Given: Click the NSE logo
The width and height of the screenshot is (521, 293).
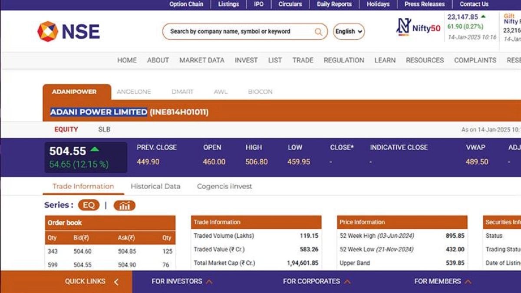Looking at the screenshot, I should pyautogui.click(x=69, y=31).
